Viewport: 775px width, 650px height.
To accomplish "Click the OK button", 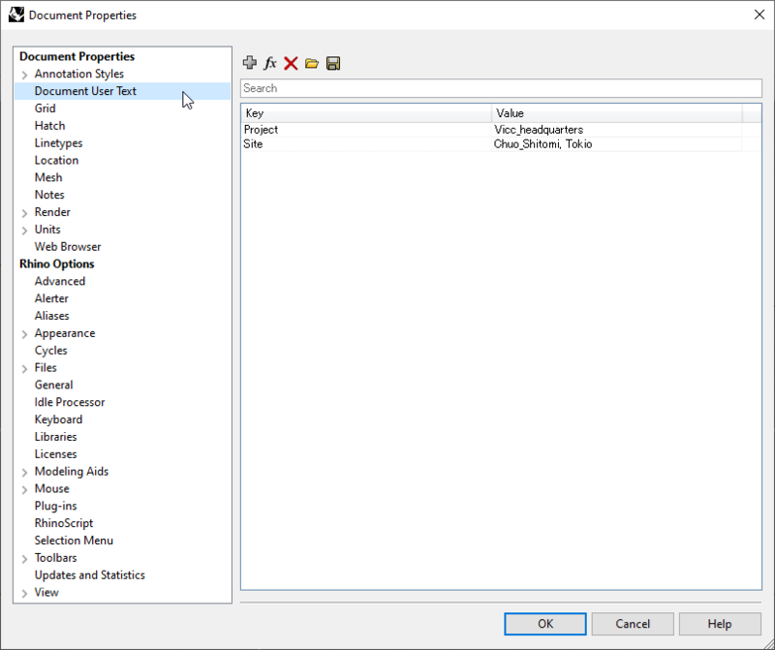I will coord(545,624).
